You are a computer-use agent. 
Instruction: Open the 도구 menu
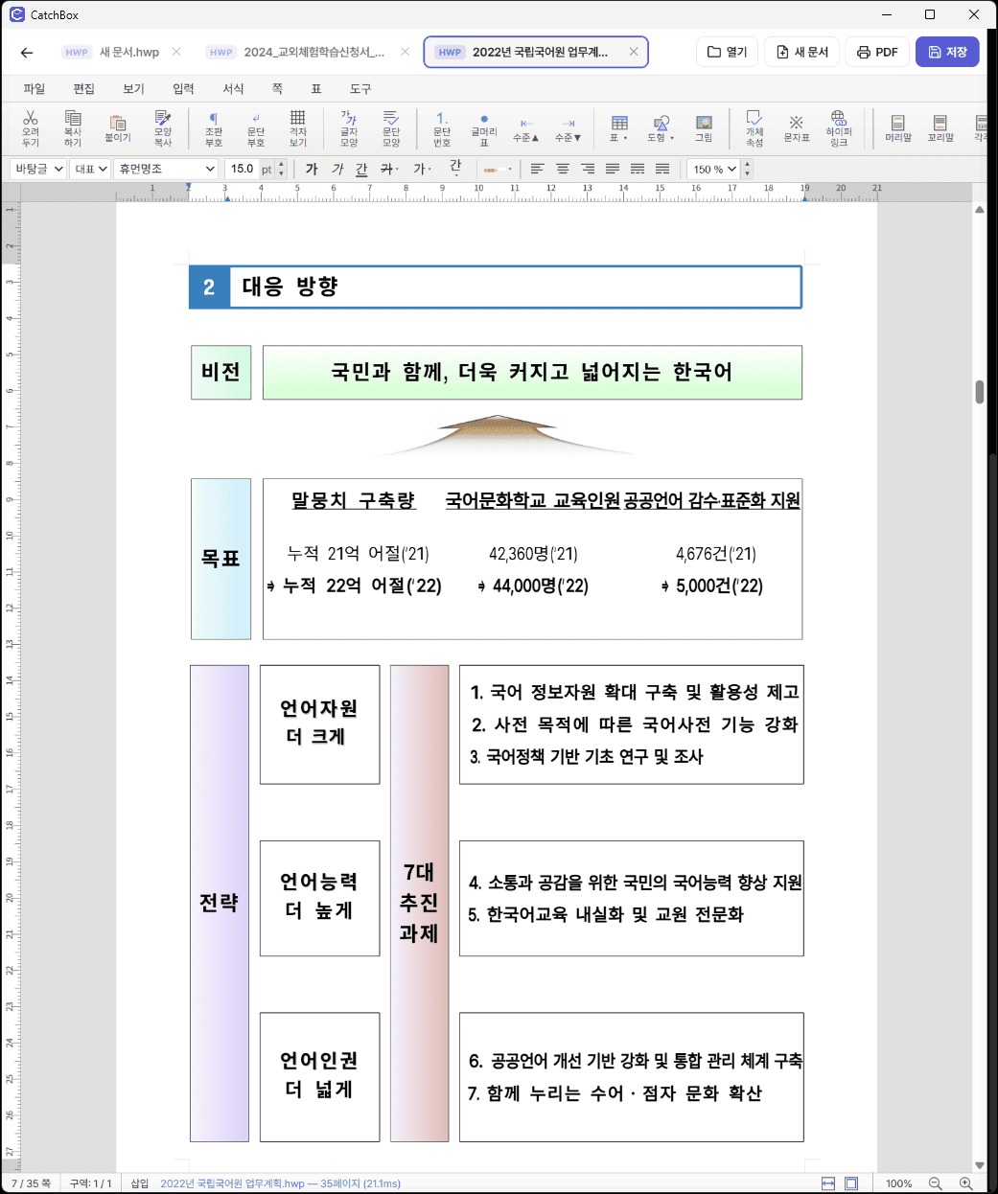click(x=360, y=88)
